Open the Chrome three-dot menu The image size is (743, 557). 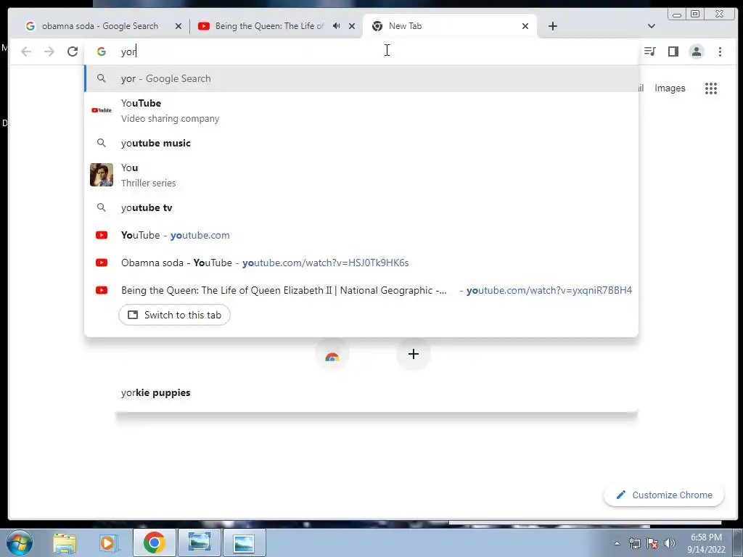(x=720, y=51)
